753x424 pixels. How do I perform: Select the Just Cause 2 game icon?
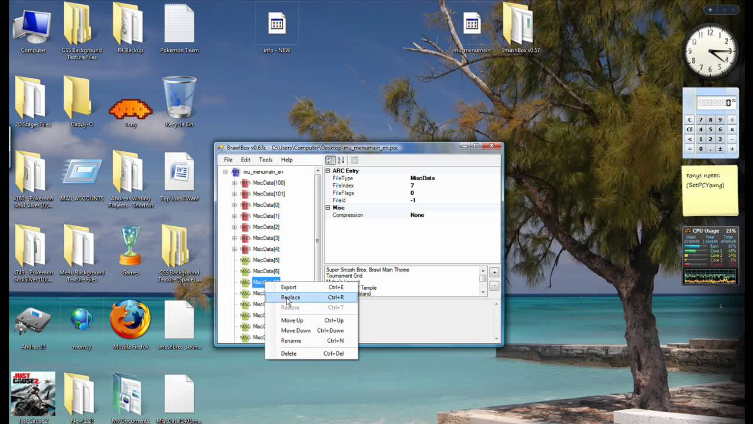point(33,398)
